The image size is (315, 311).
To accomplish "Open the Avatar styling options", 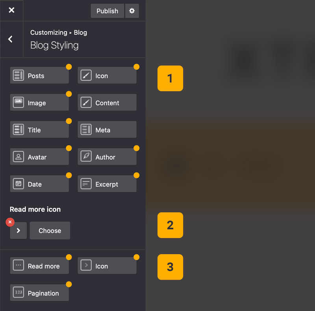I will 39,157.
